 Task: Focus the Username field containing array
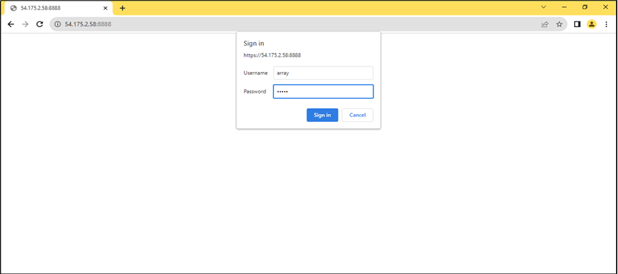point(323,73)
